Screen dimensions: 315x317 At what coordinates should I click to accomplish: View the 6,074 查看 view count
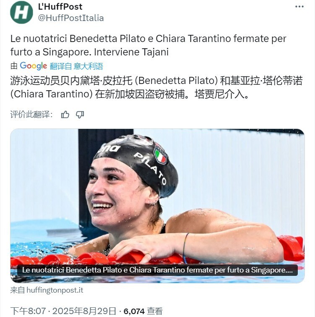[143, 311]
